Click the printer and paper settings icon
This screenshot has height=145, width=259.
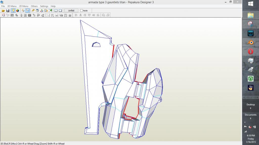[61, 15]
